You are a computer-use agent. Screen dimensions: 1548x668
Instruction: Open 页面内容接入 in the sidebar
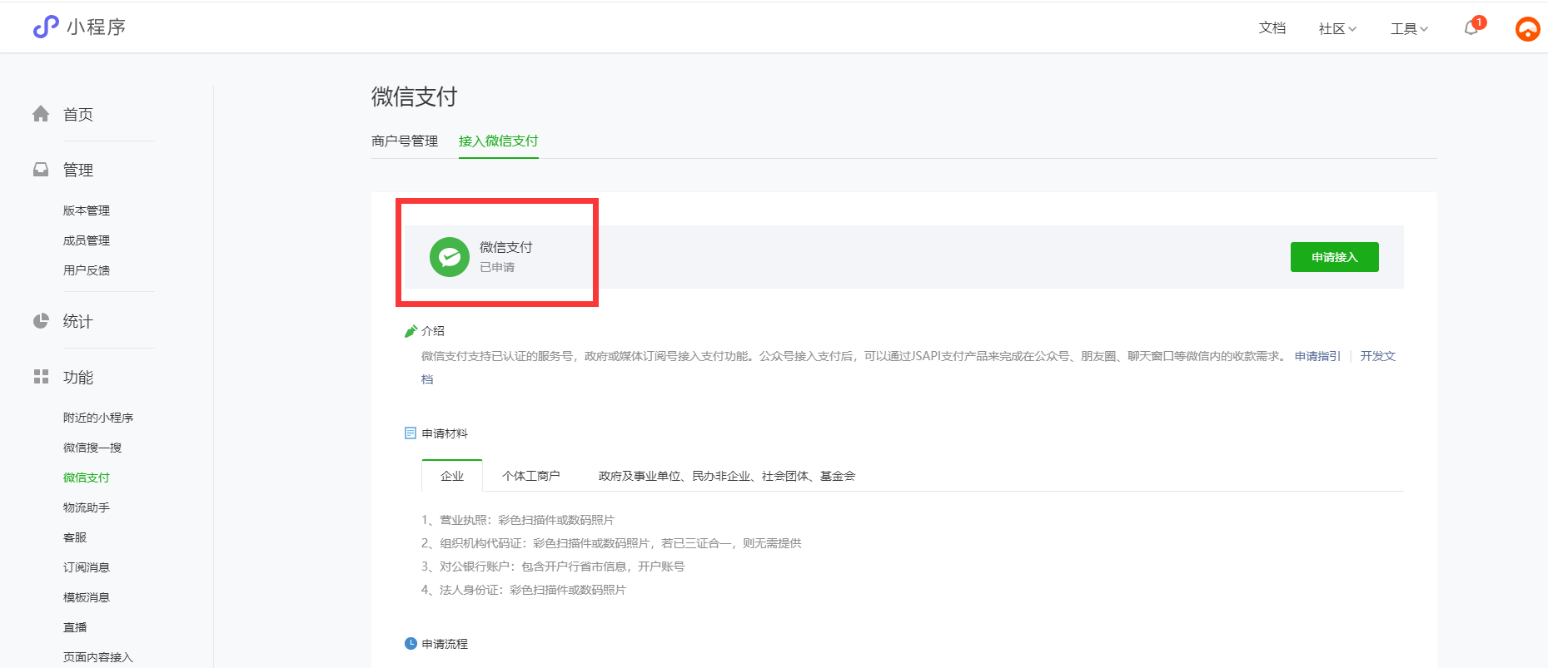tap(98, 657)
